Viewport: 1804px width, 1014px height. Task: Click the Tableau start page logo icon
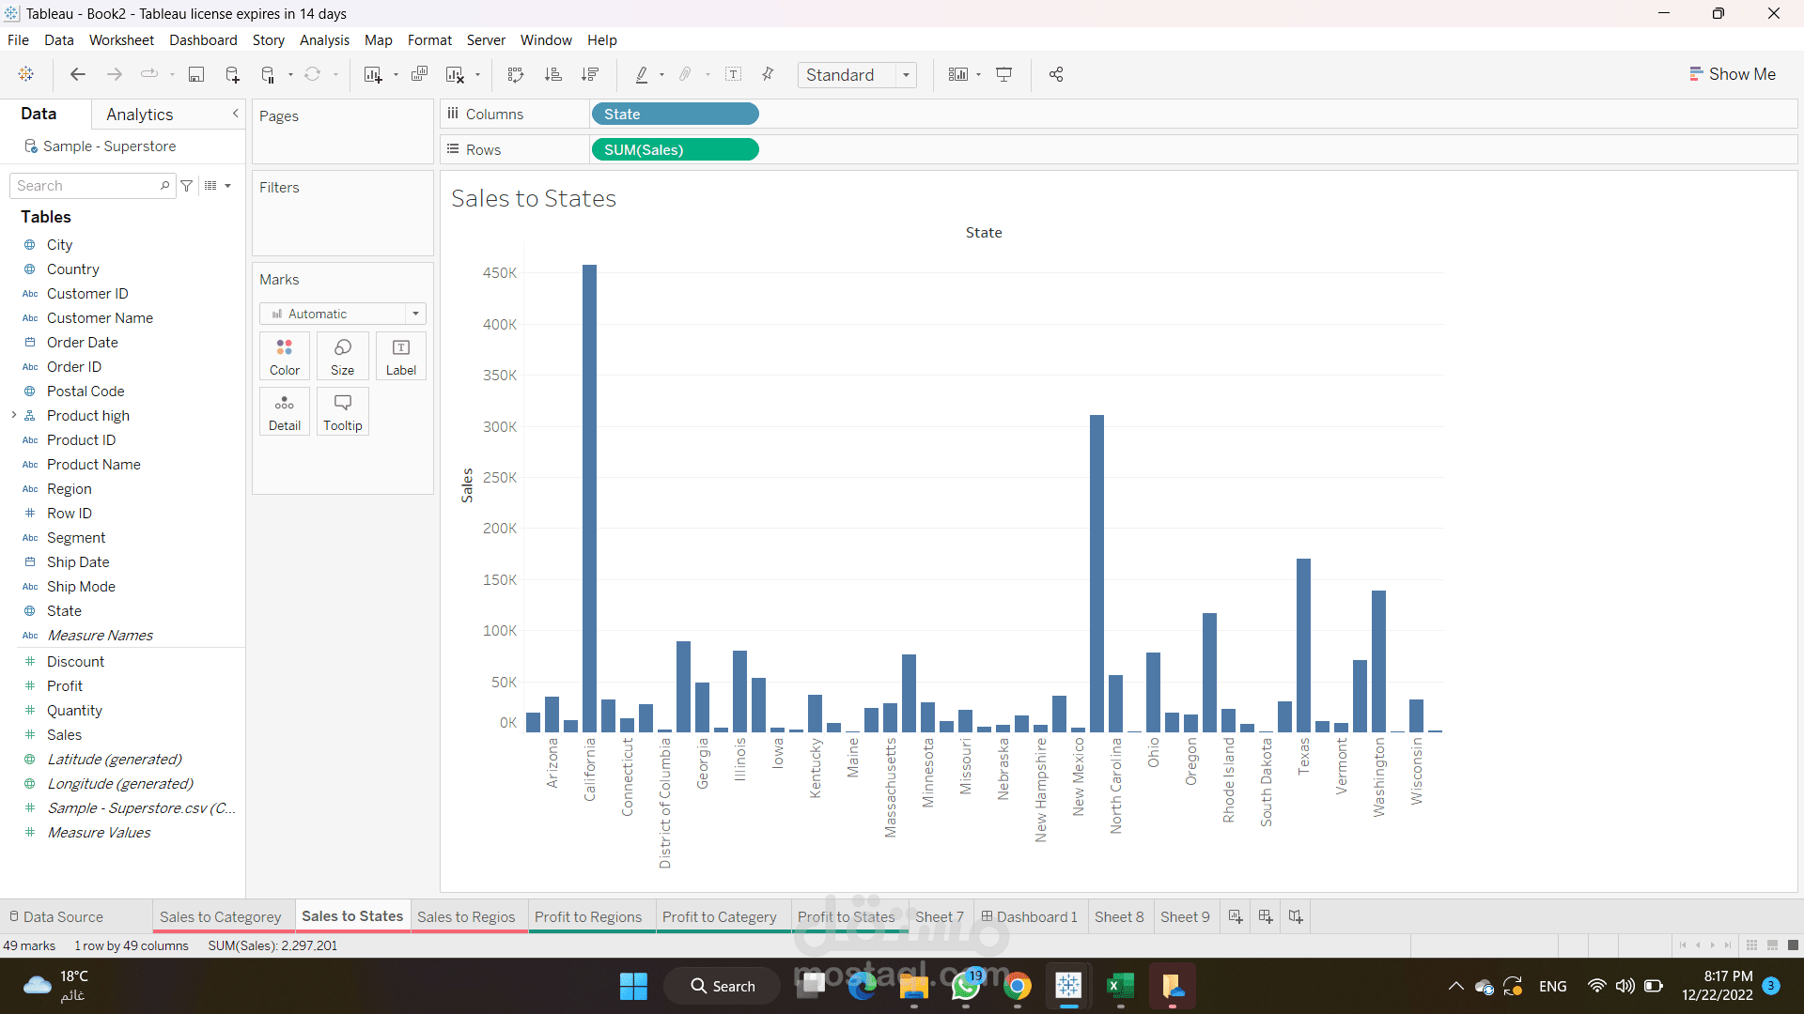point(26,74)
